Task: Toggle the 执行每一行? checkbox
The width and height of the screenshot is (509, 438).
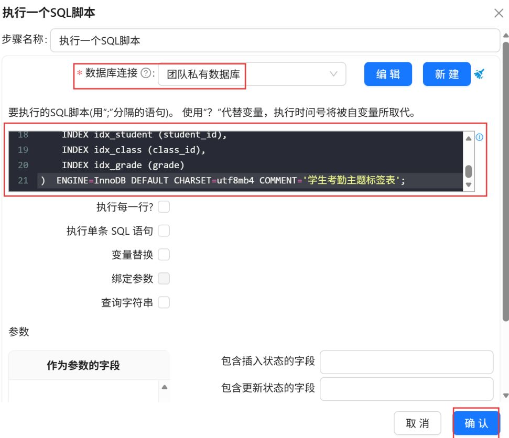Action: click(x=164, y=206)
